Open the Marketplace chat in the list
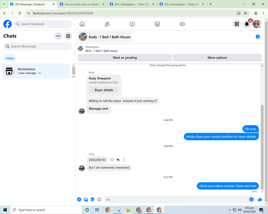The width and height of the screenshot is (268, 214). point(36,71)
